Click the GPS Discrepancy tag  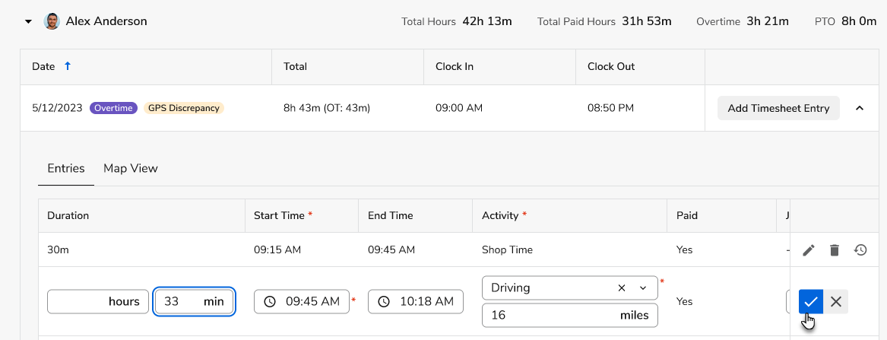(x=183, y=108)
